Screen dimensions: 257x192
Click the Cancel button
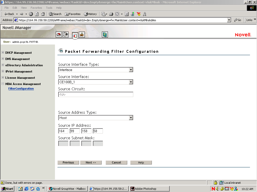[116, 162]
